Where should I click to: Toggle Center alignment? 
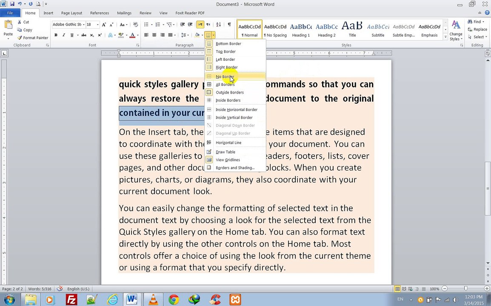[154, 35]
